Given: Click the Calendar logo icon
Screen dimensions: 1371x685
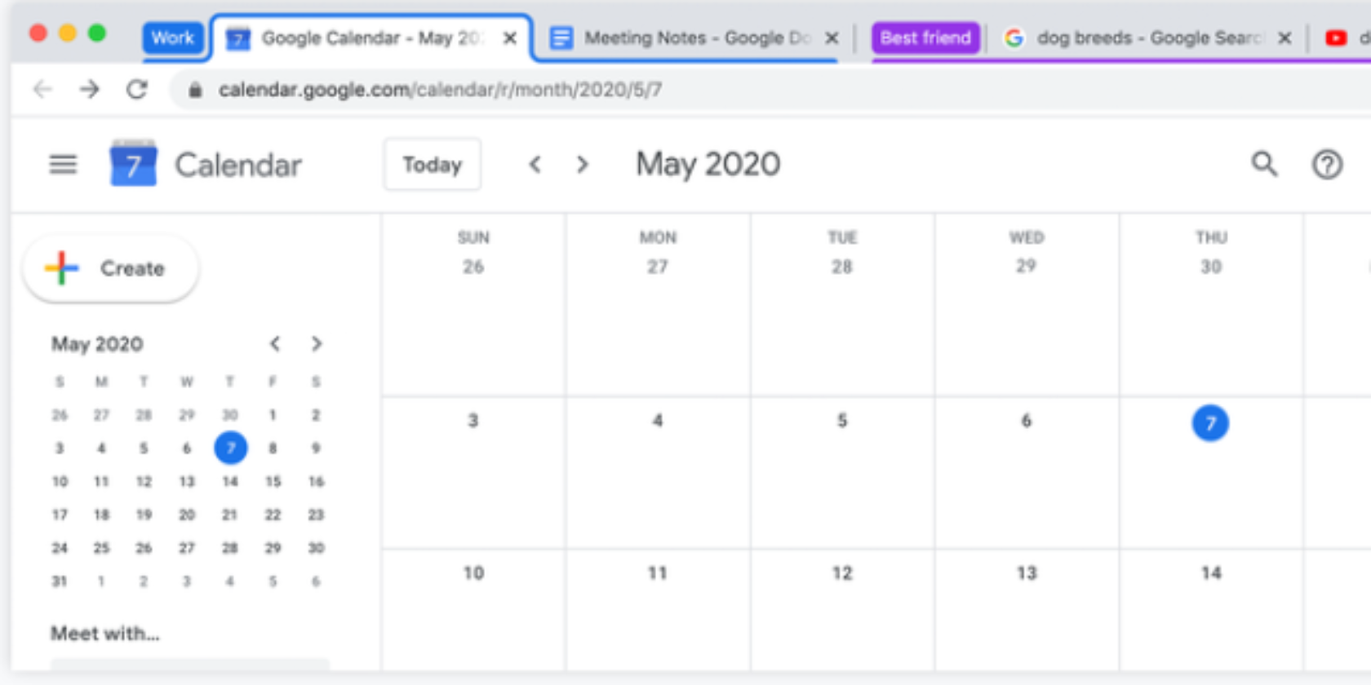Looking at the screenshot, I should coord(133,164).
